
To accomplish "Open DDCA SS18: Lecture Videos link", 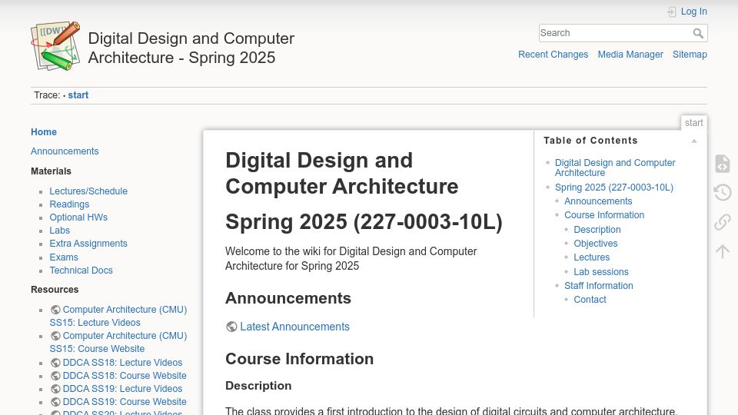I will 122,363.
